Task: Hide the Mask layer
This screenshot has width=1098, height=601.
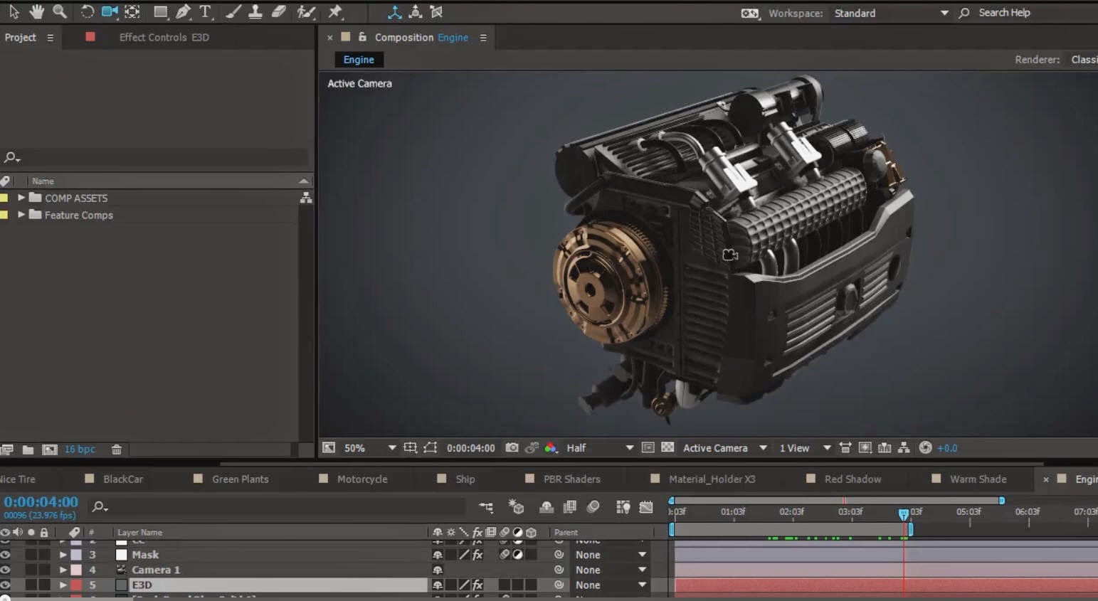Action: [x=6, y=554]
